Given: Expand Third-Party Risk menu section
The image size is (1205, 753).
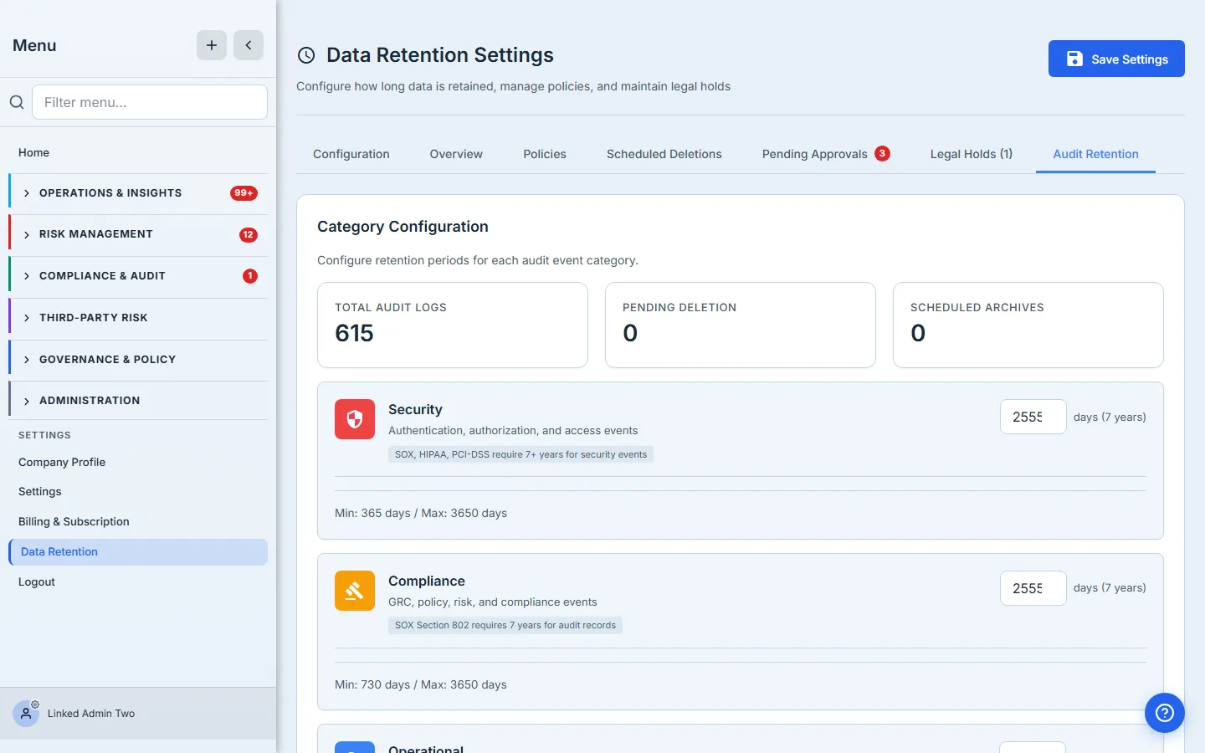Looking at the screenshot, I should click(x=138, y=318).
